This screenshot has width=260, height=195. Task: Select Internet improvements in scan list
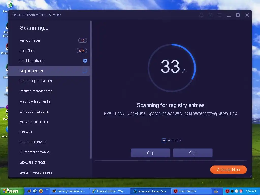pyautogui.click(x=49, y=91)
